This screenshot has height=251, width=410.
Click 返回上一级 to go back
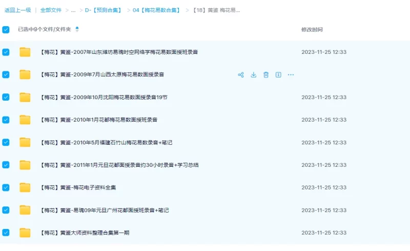click(x=17, y=10)
